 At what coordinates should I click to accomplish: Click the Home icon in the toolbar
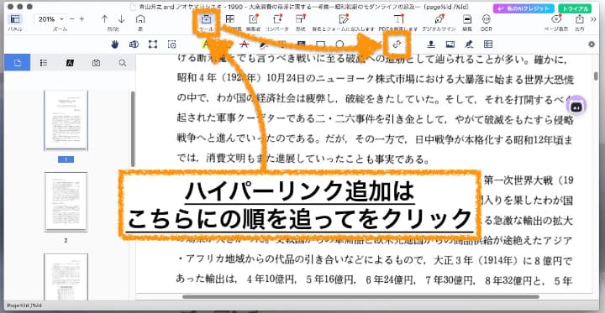[x=141, y=19]
